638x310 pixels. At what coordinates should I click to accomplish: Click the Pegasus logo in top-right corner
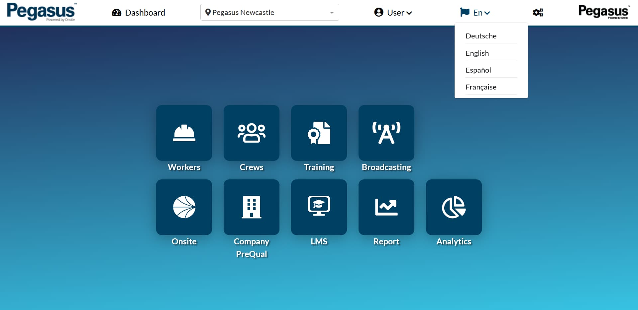603,12
